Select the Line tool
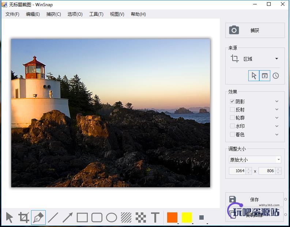This screenshot has width=290, height=227. 53,217
